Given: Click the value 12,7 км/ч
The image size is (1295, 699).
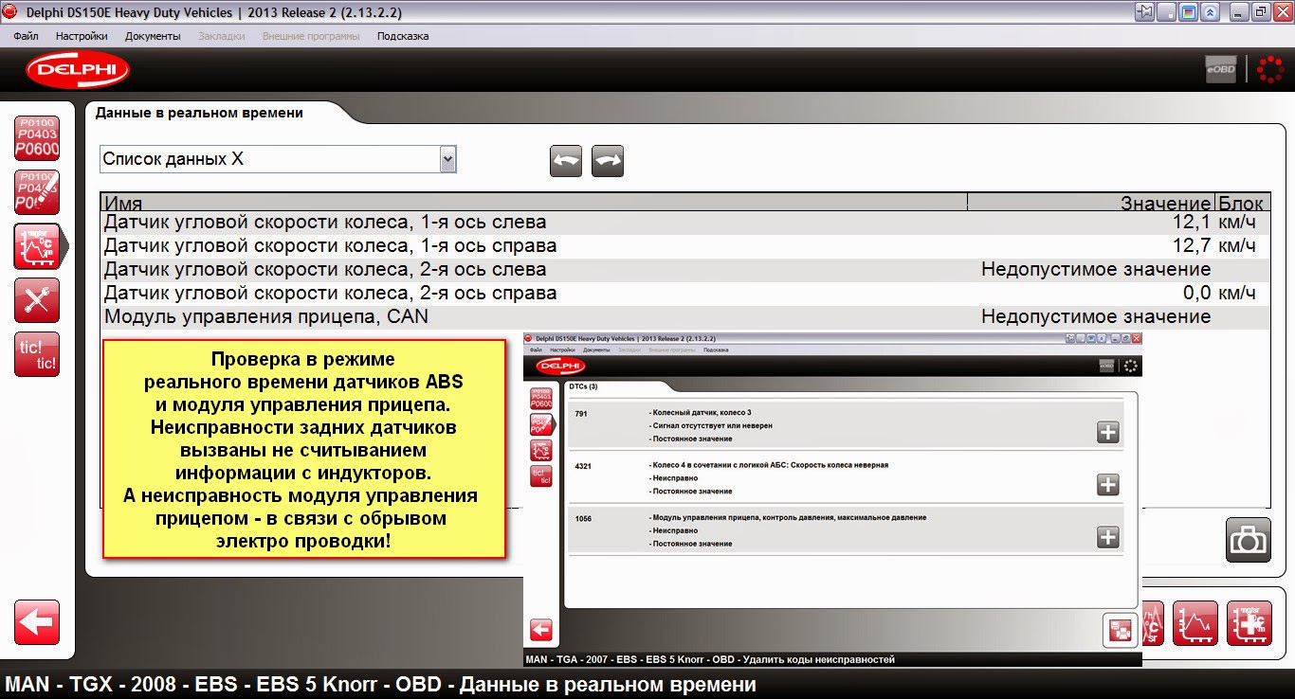Looking at the screenshot, I should [1214, 246].
